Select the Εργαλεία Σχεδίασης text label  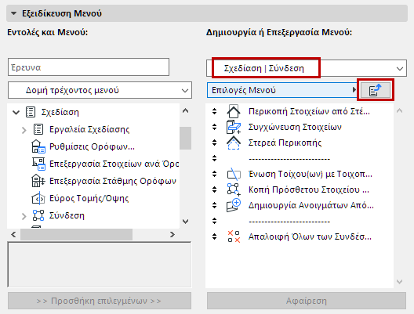[x=89, y=129]
